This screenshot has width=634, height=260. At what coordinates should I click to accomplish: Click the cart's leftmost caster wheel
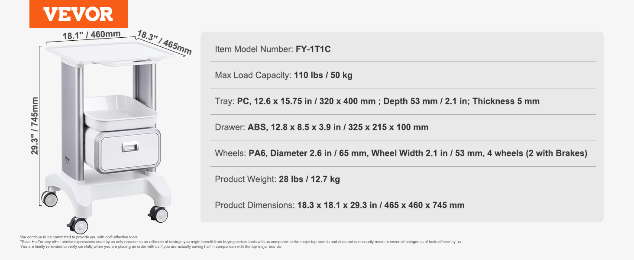point(50,199)
